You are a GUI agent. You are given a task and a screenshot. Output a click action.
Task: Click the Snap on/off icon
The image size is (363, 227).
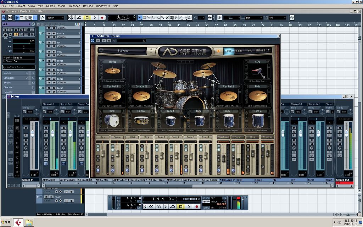pos(220,18)
